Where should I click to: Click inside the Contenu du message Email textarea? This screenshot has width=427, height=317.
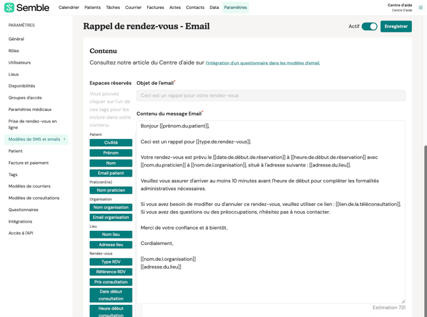coord(271,212)
